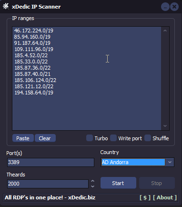Enable the Turbo checkbox

click(x=90, y=138)
